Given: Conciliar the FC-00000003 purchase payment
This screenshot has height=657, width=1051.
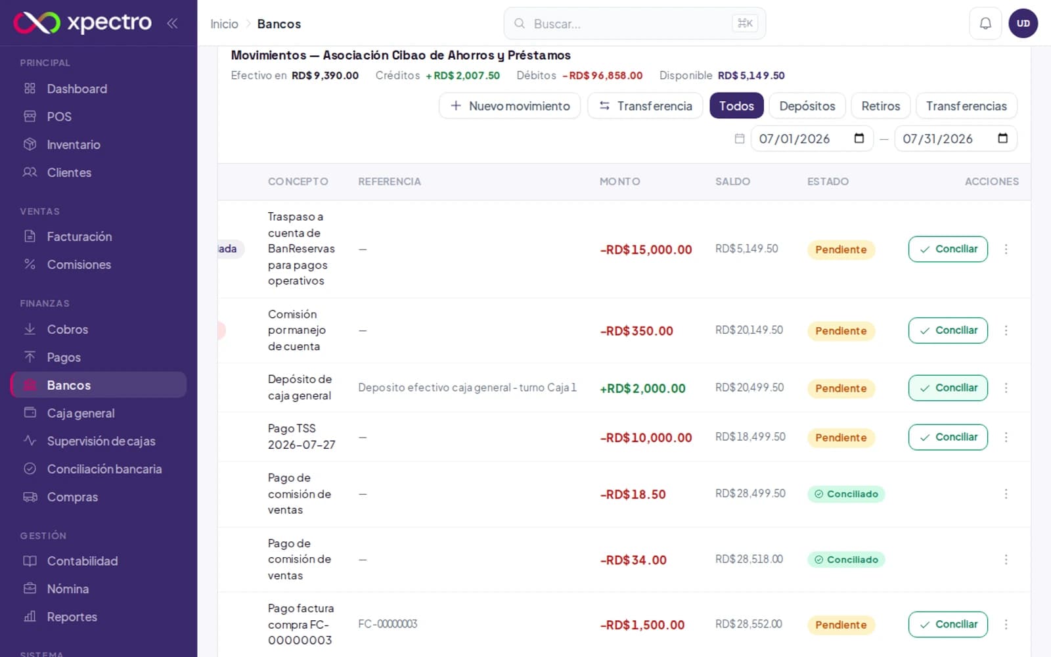Looking at the screenshot, I should point(948,624).
